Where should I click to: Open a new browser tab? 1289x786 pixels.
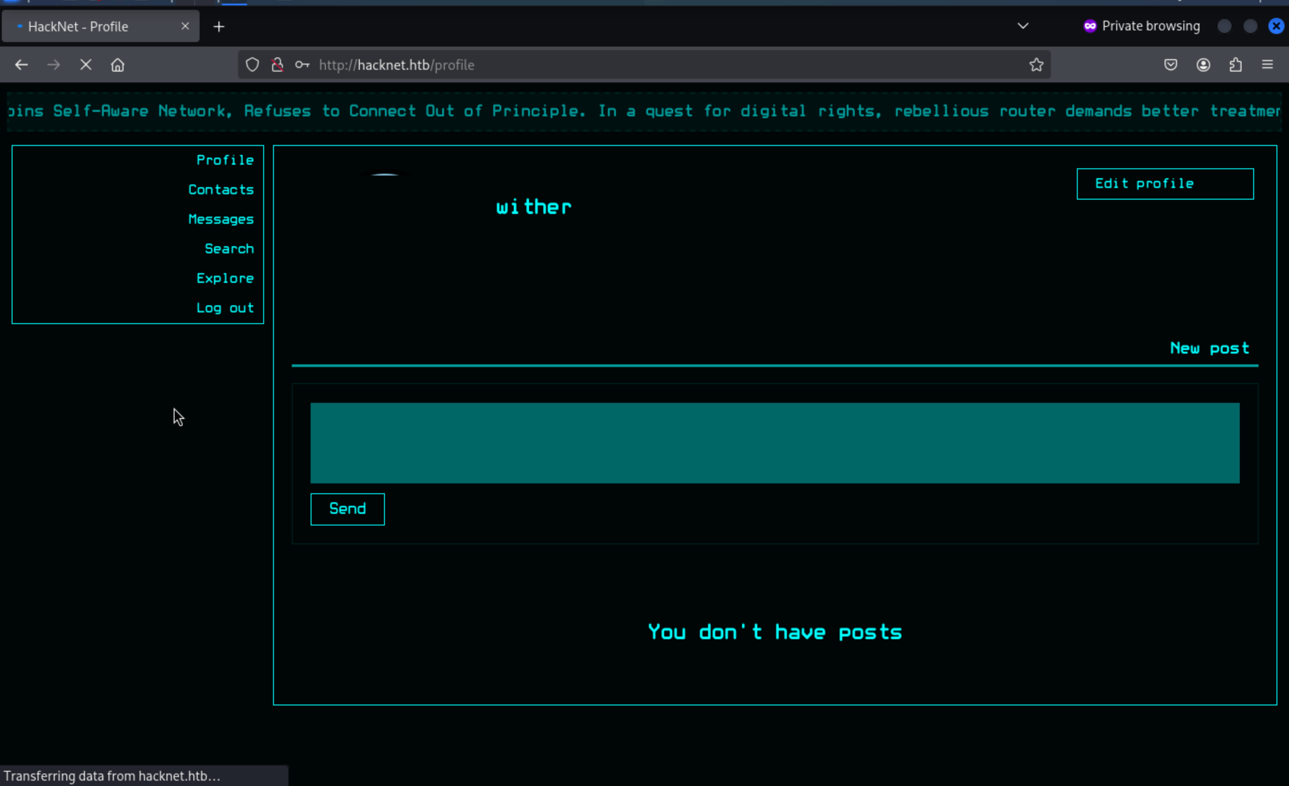pyautogui.click(x=219, y=27)
